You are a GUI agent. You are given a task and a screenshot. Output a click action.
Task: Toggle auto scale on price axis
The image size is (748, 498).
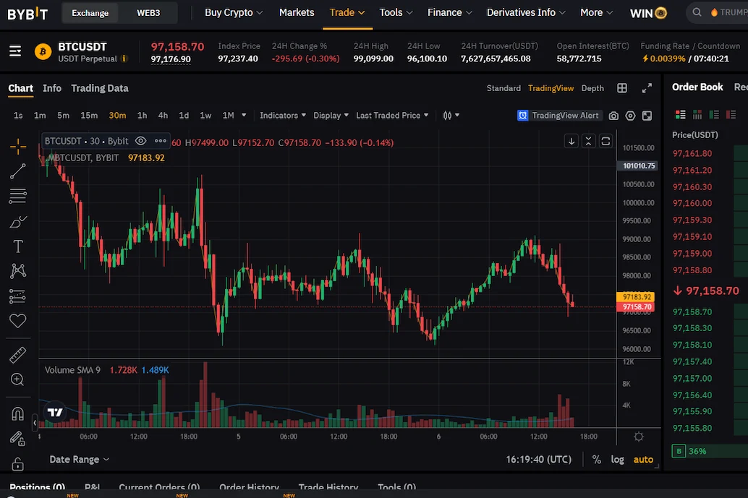[x=643, y=460]
